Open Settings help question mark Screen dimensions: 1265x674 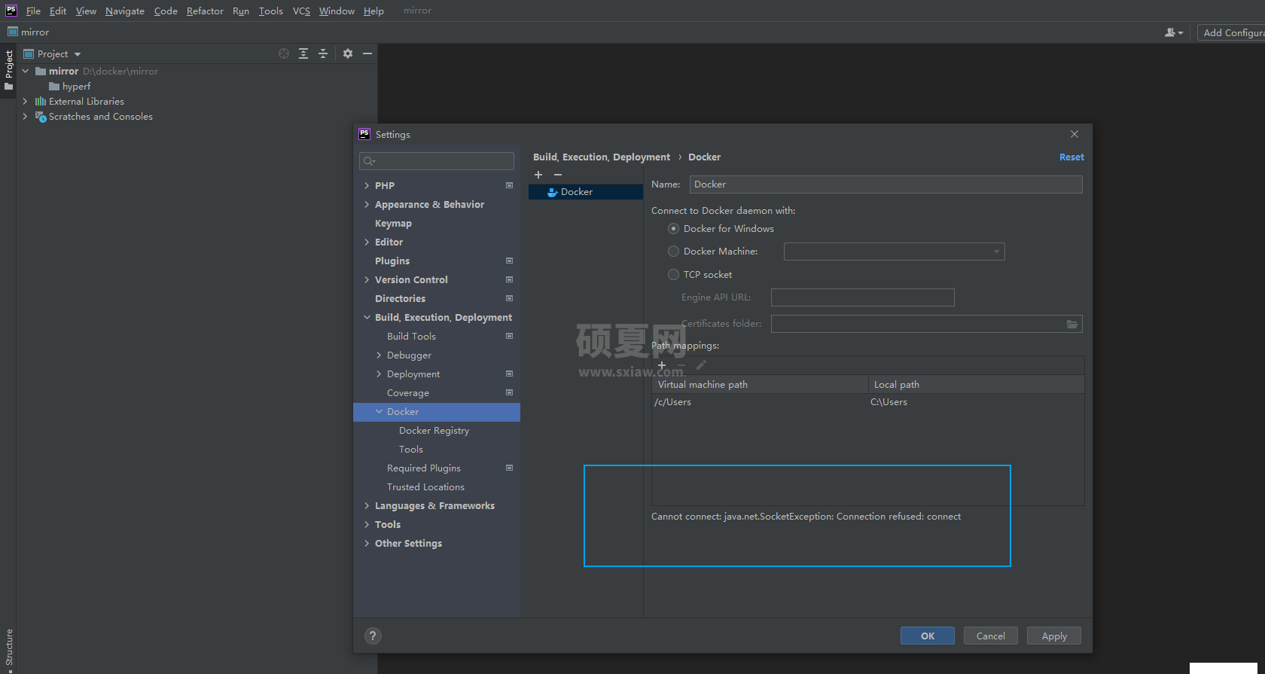click(373, 636)
